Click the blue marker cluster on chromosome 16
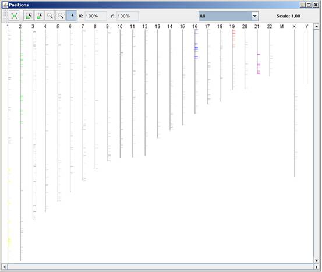Screen dimensions: 322x272 [x=196, y=48]
